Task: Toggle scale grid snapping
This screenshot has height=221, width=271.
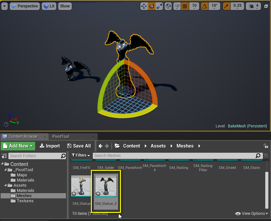Action: click(226, 6)
